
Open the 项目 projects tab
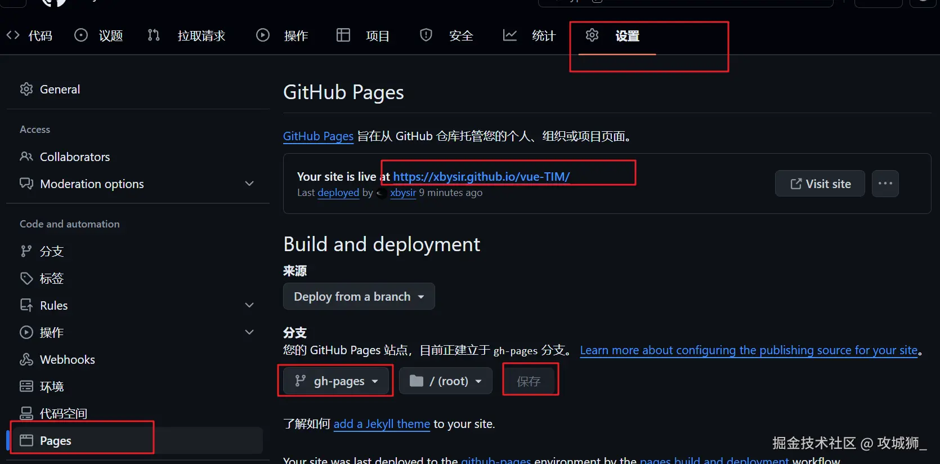click(363, 36)
